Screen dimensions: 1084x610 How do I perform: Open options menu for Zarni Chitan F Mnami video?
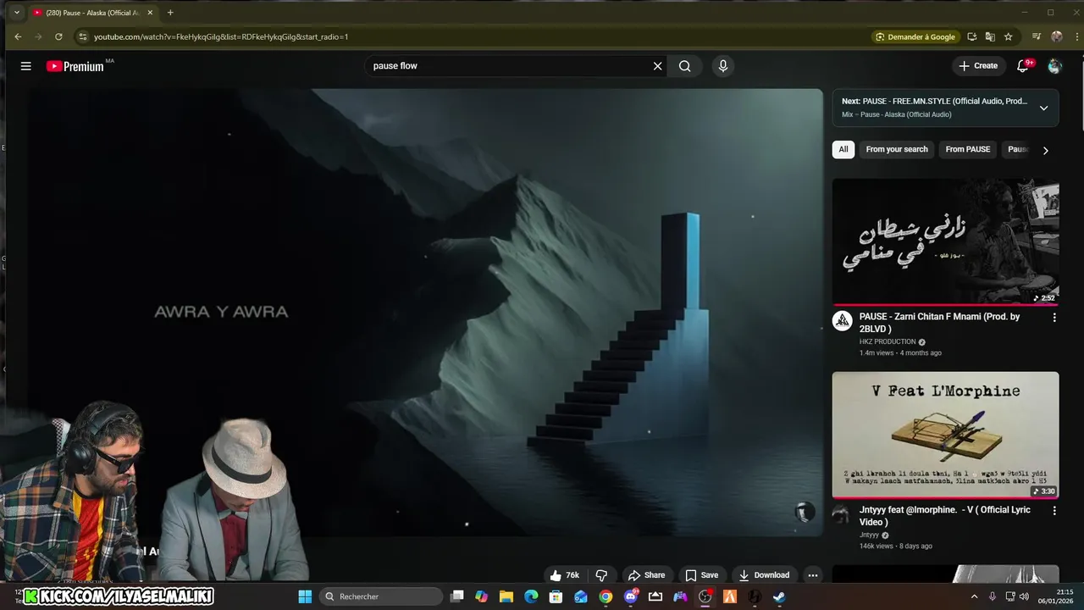coord(1054,318)
